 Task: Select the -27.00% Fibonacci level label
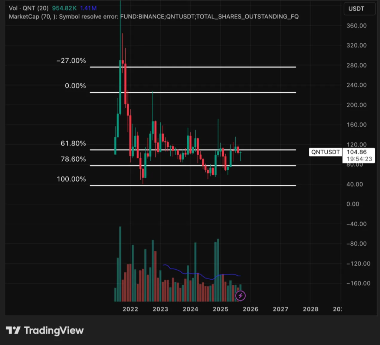coord(71,60)
